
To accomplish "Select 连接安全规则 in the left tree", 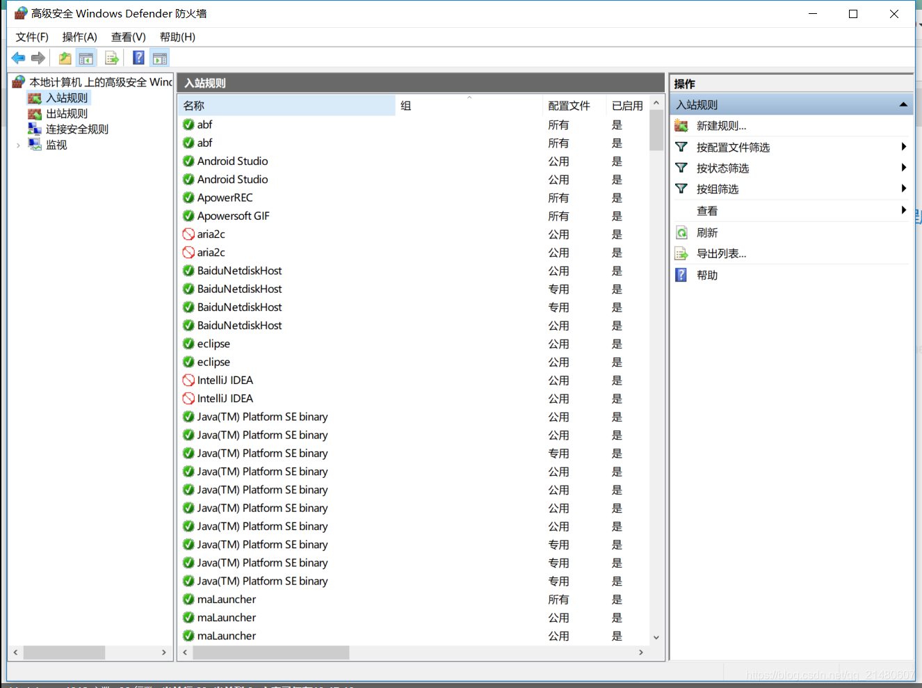I will 77,129.
